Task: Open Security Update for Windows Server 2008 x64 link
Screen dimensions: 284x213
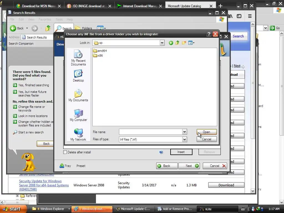Action: [x=44, y=185]
